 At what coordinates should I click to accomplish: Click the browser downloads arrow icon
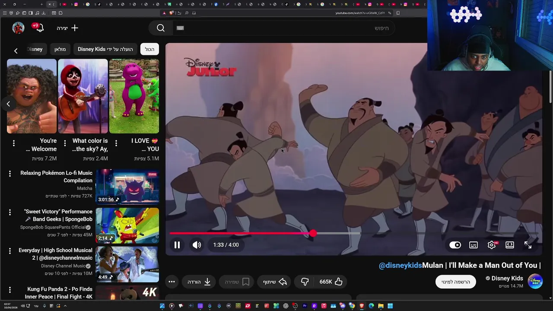(x=44, y=13)
